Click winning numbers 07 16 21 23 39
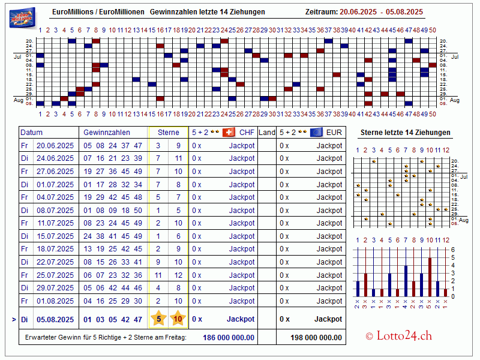This screenshot has width=480, height=360. pos(113,158)
